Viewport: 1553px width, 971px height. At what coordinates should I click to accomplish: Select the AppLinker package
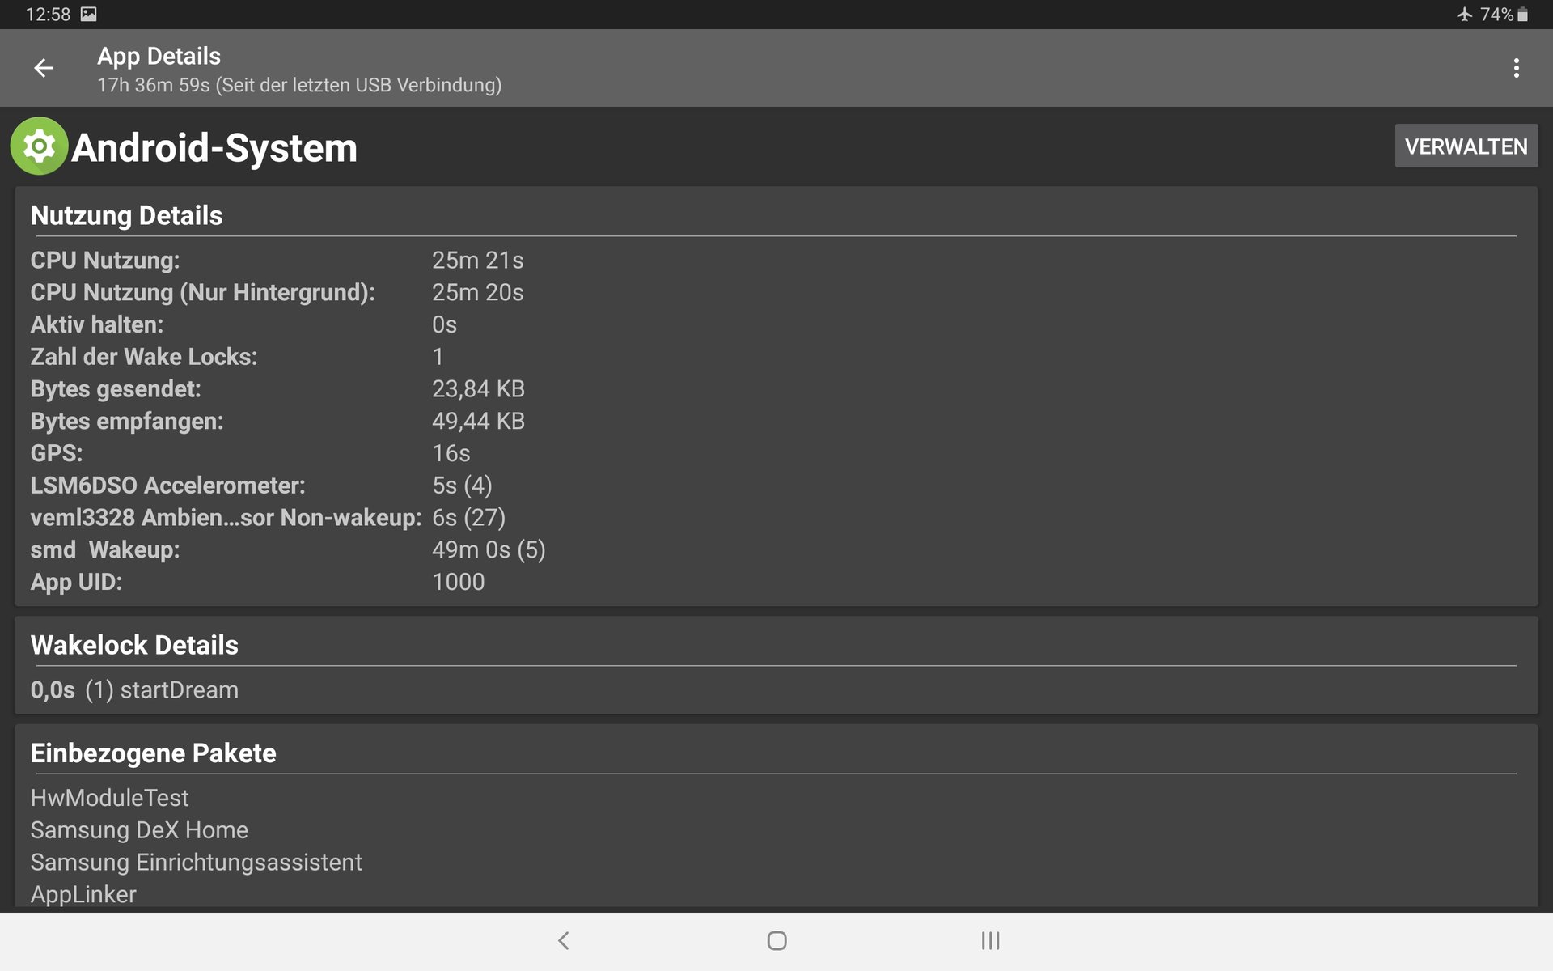pos(83,894)
